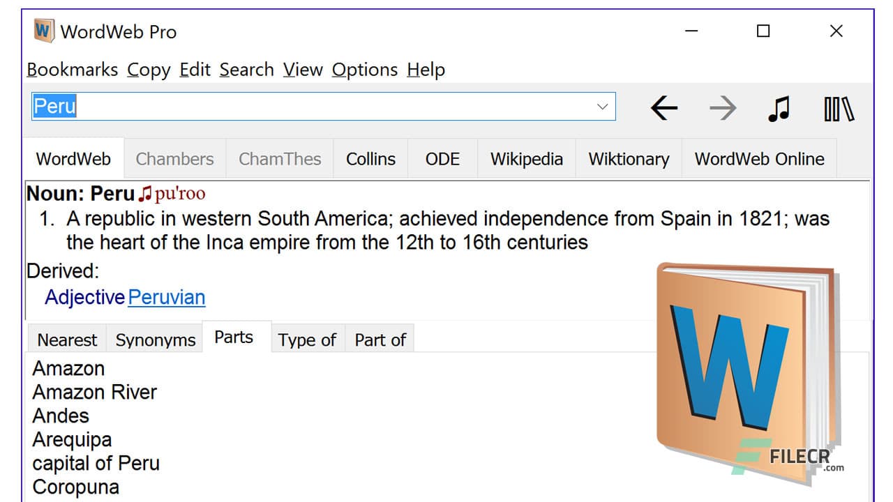Click the back arrow navigation icon

663,108
